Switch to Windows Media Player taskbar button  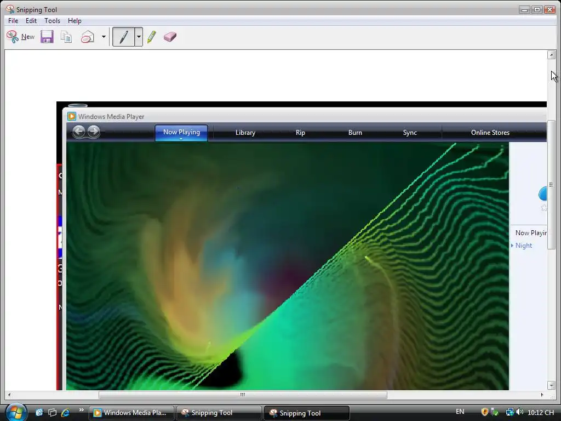[x=131, y=413]
